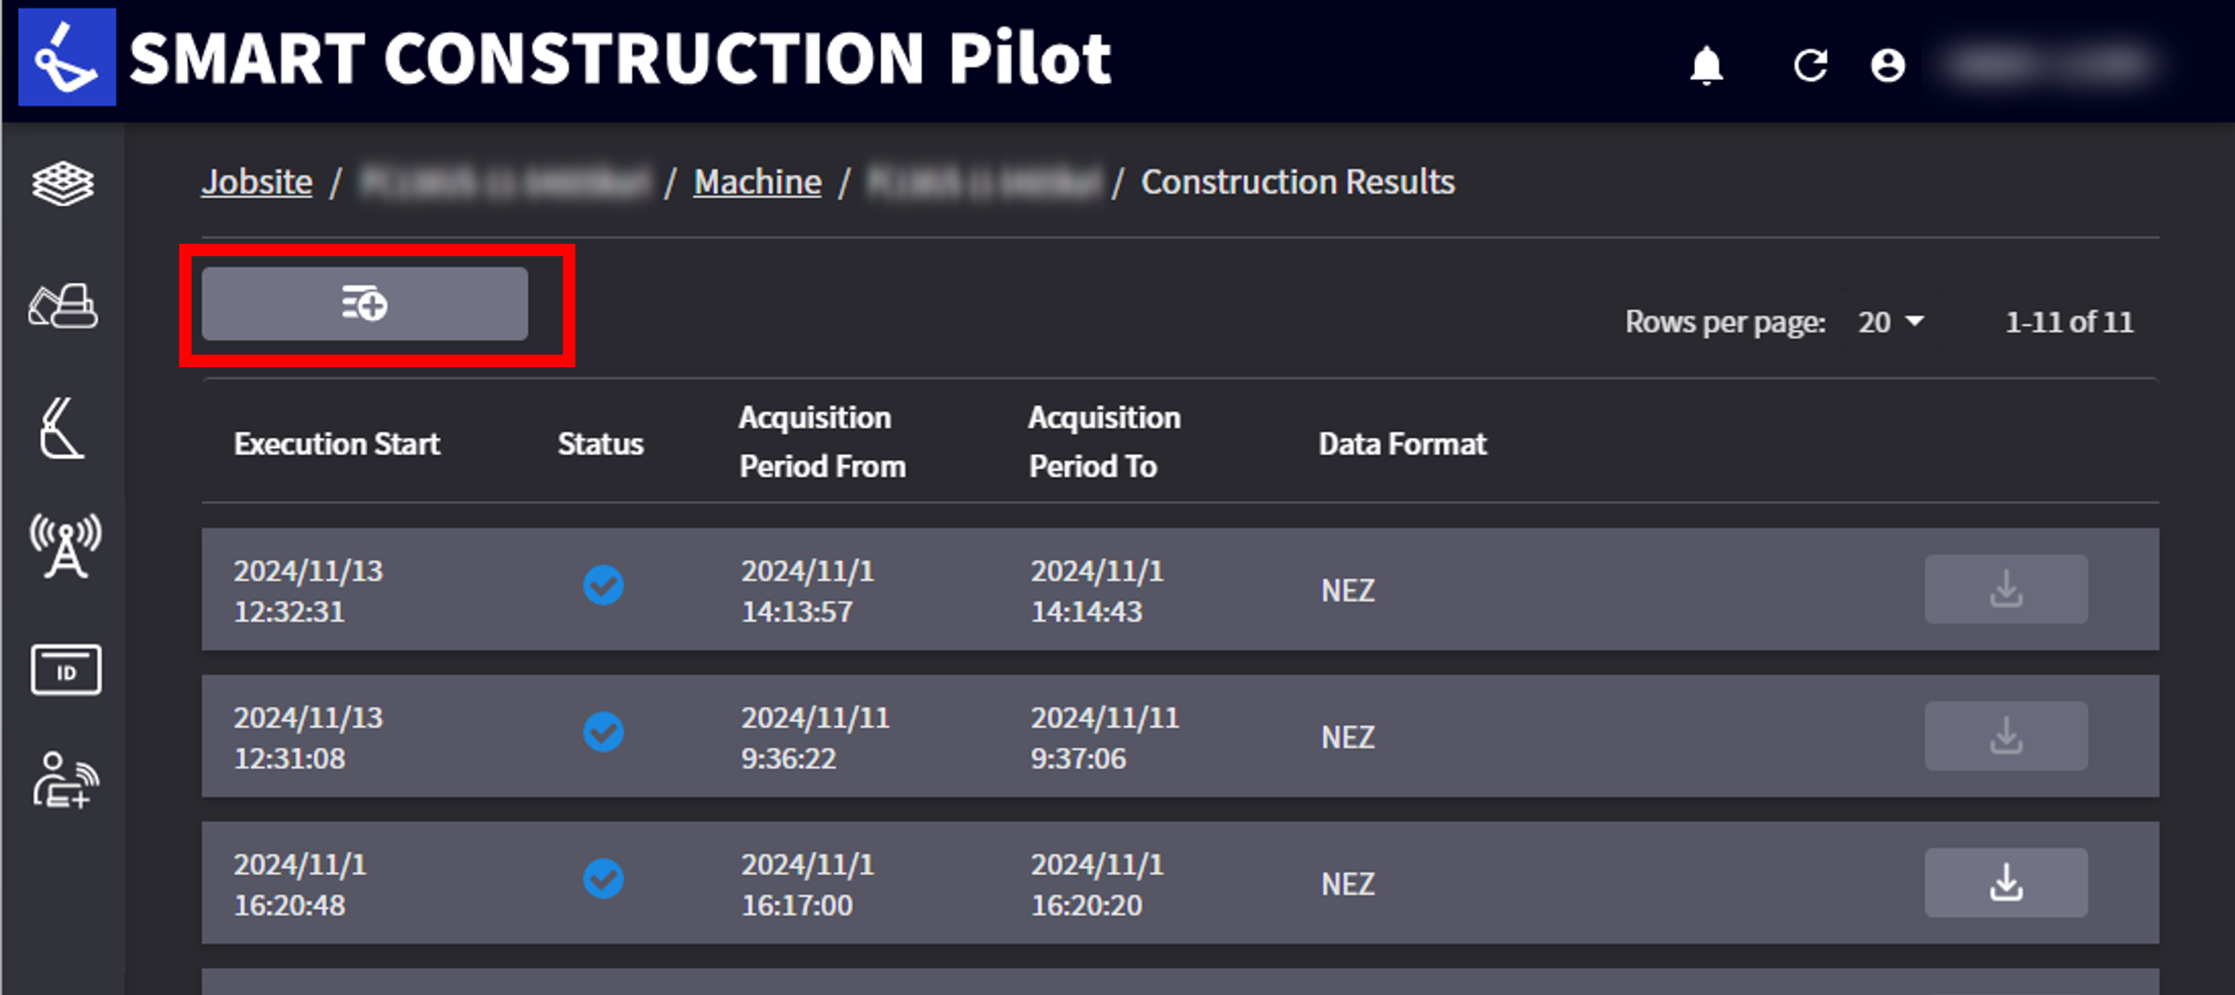Viewport: 2235px width, 995px height.
Task: Expand the Rows per page dropdown
Action: [1892, 322]
